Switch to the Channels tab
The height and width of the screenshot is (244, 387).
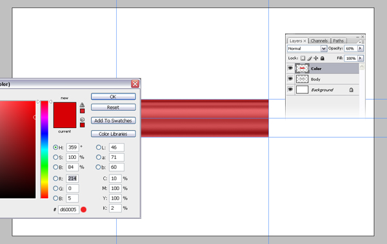click(319, 41)
